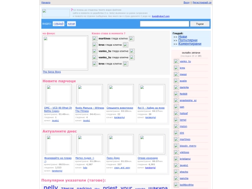Viewport: 252px width, 189px height.
Task: Open Коментирани videos in Гледай menu
Action: coord(190,44)
